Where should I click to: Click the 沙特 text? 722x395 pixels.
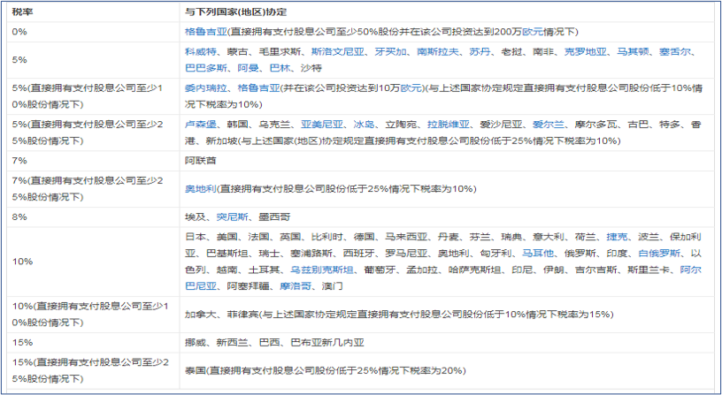coord(311,68)
